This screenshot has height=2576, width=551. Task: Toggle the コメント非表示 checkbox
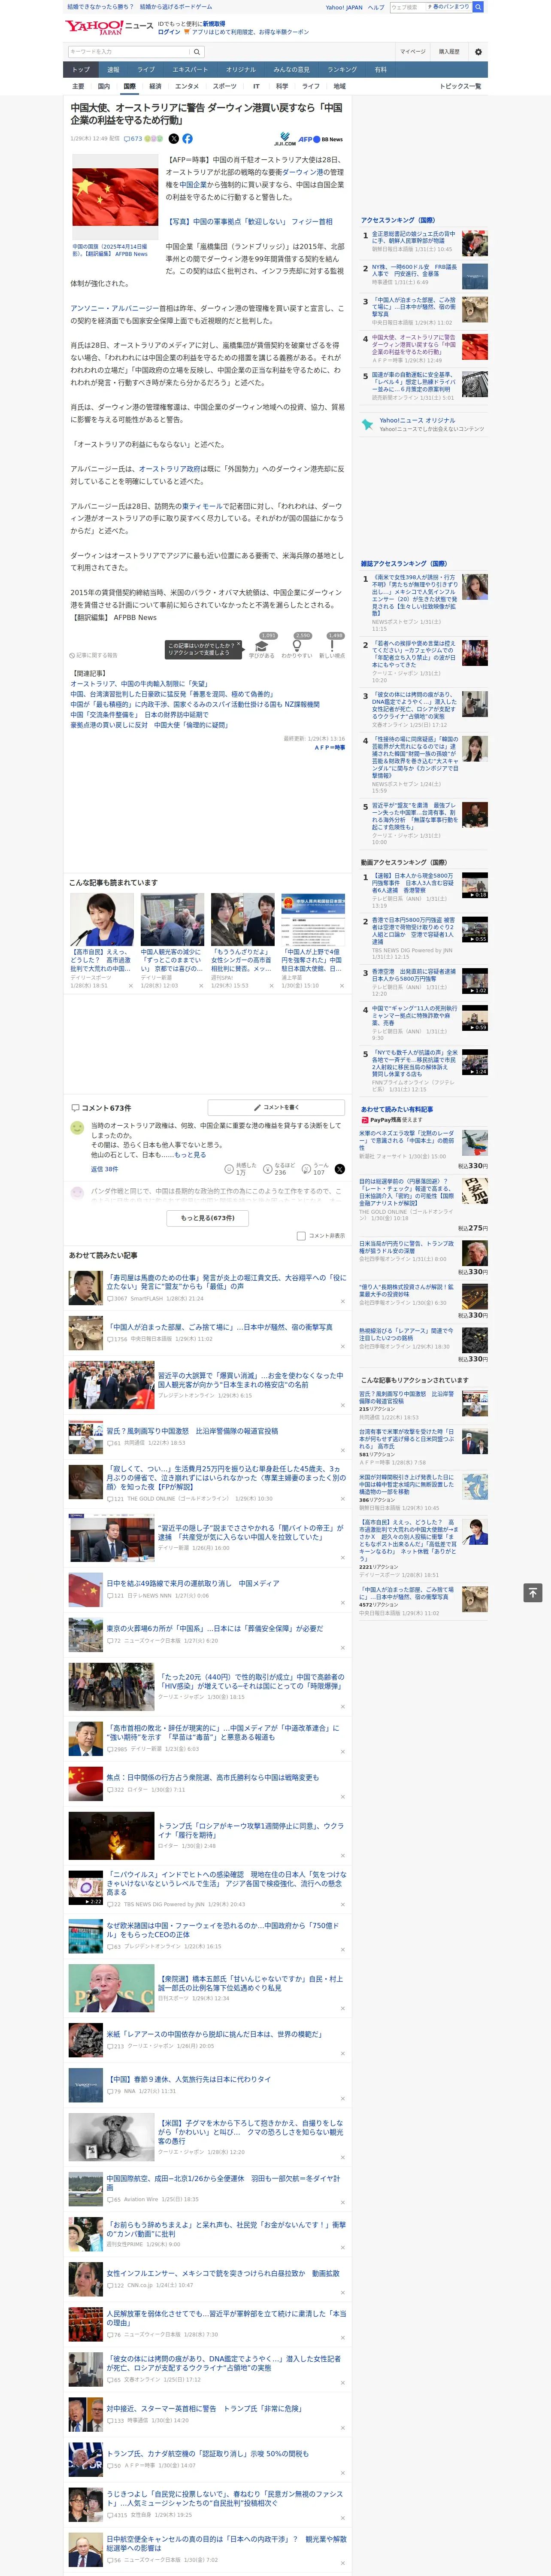(301, 1236)
